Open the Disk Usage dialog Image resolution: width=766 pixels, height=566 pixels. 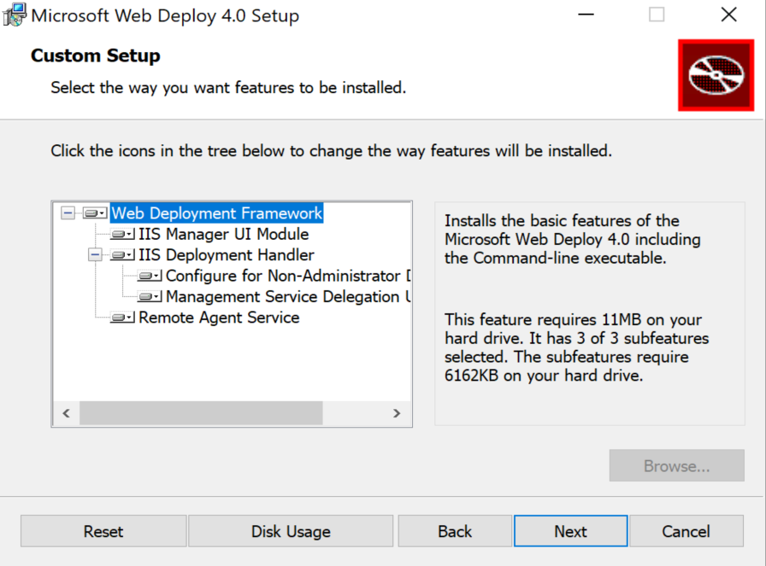coord(291,531)
